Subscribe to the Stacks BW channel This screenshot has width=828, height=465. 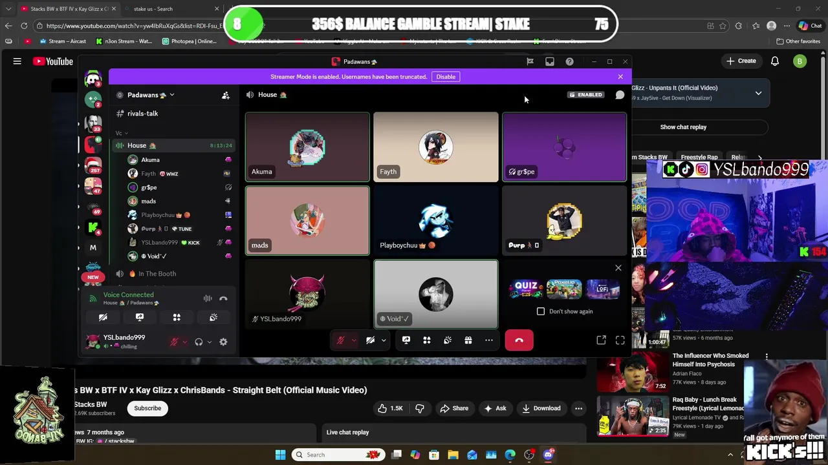coord(147,408)
